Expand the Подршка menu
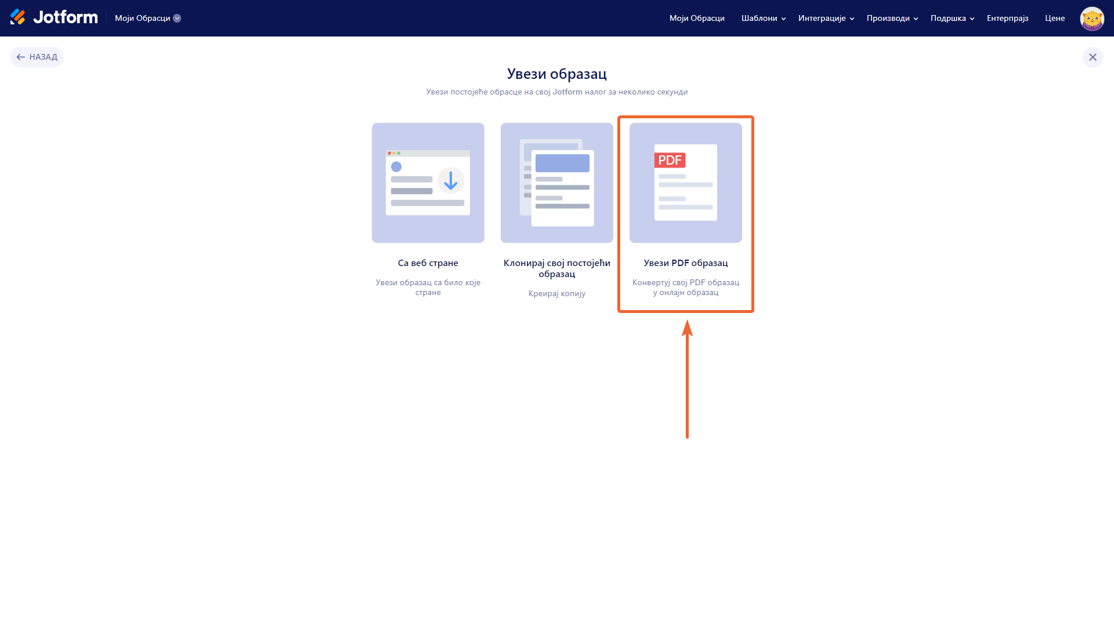The image size is (1114, 626). [x=952, y=18]
